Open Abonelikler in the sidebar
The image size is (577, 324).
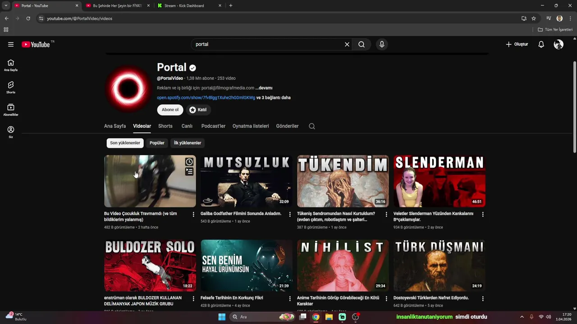pos(11,110)
